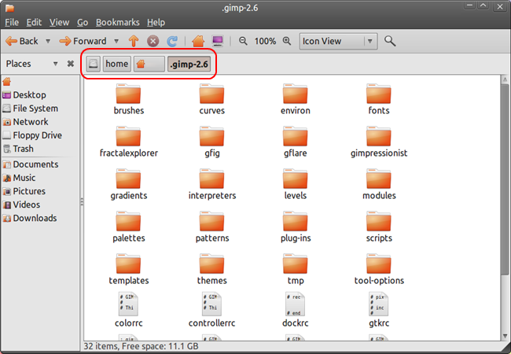Viewport: 511px width, 354px height.
Task: Close the Places side pane
Action: click(x=70, y=64)
